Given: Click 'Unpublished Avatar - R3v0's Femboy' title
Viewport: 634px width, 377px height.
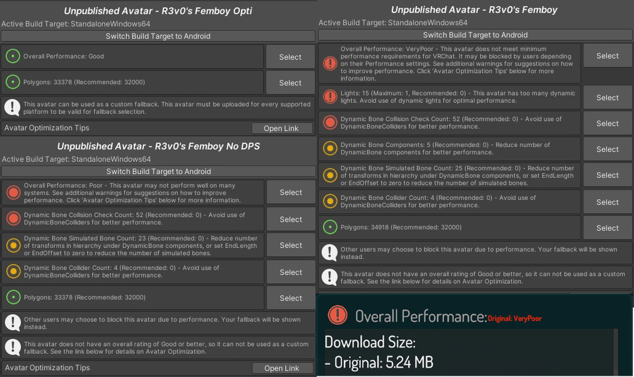Looking at the screenshot, I should click(x=474, y=9).
